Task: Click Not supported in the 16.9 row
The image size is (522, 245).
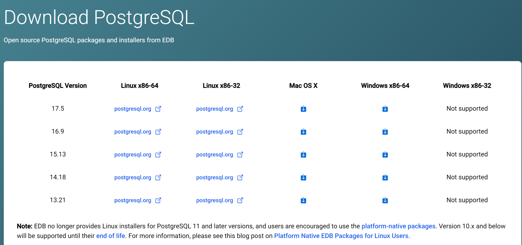Action: point(467,131)
